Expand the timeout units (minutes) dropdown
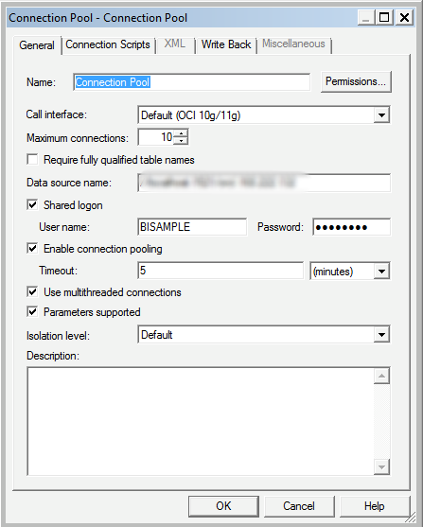The width and height of the screenshot is (423, 527). pos(381,271)
